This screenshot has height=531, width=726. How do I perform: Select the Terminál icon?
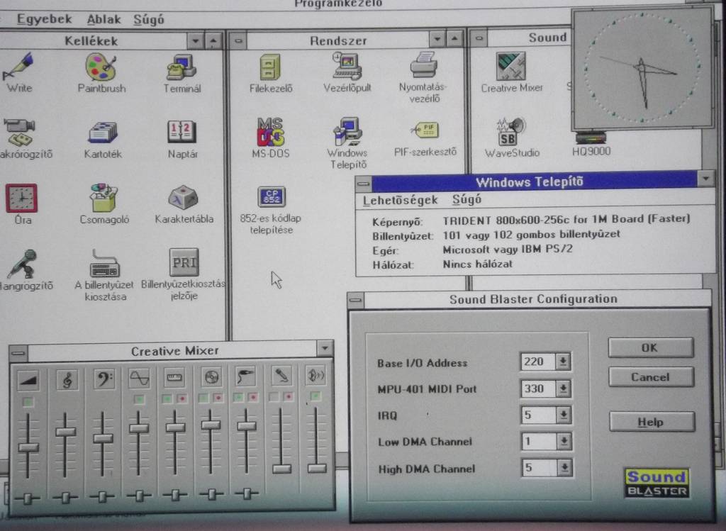[181, 67]
